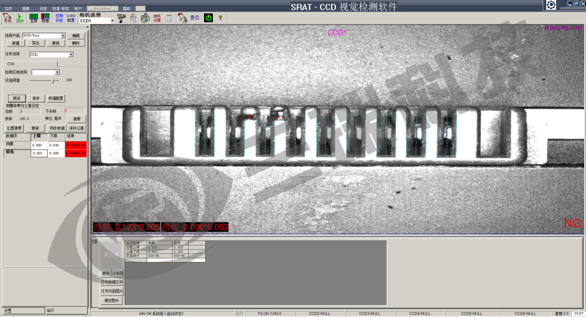Viewport: 586px width, 317px height.
Task: Adjust the threshold (设定阈值) slider
Action: (x=53, y=80)
